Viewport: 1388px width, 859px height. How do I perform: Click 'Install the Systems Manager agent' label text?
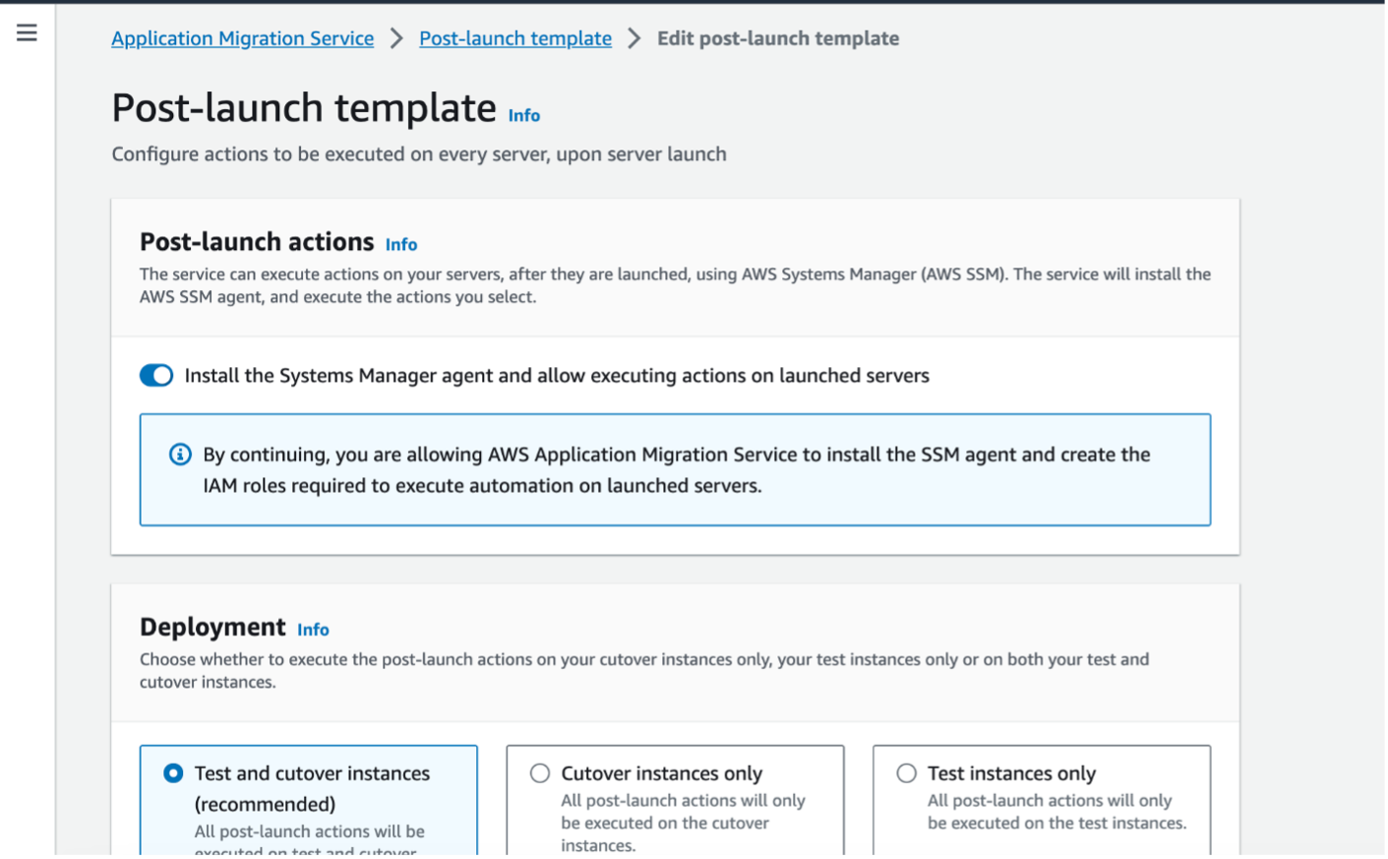(x=557, y=376)
